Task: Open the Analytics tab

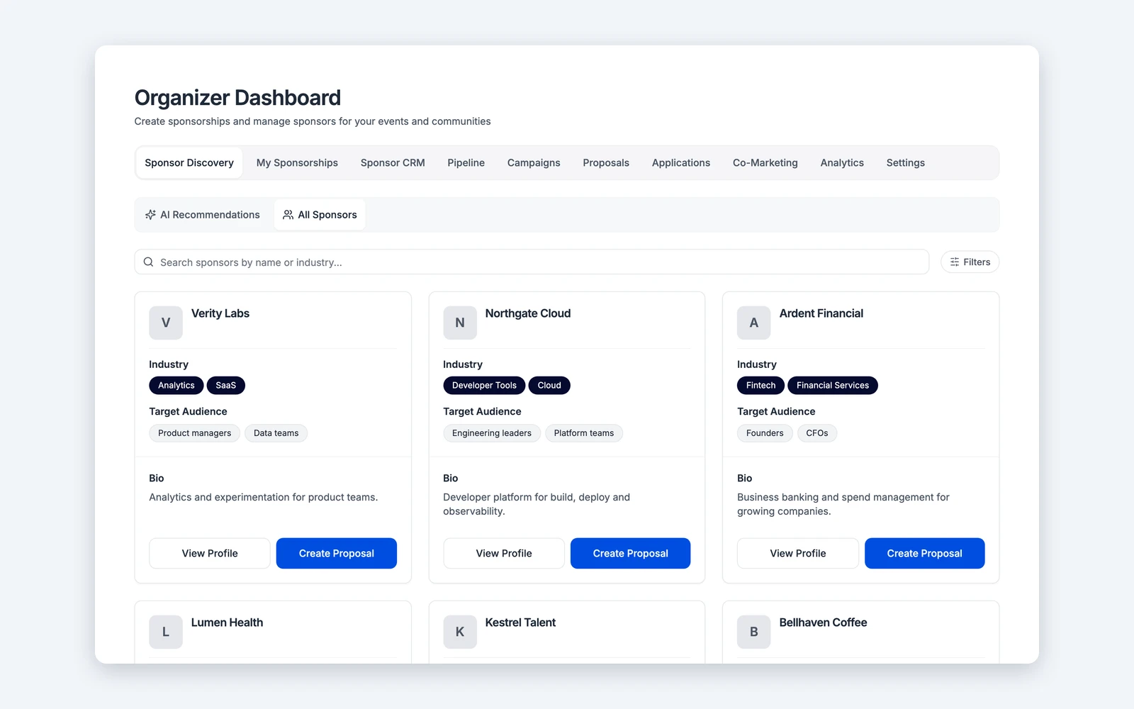Action: 842,163
